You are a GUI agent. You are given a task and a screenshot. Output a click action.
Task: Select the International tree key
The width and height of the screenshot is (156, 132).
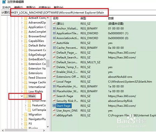37,87
